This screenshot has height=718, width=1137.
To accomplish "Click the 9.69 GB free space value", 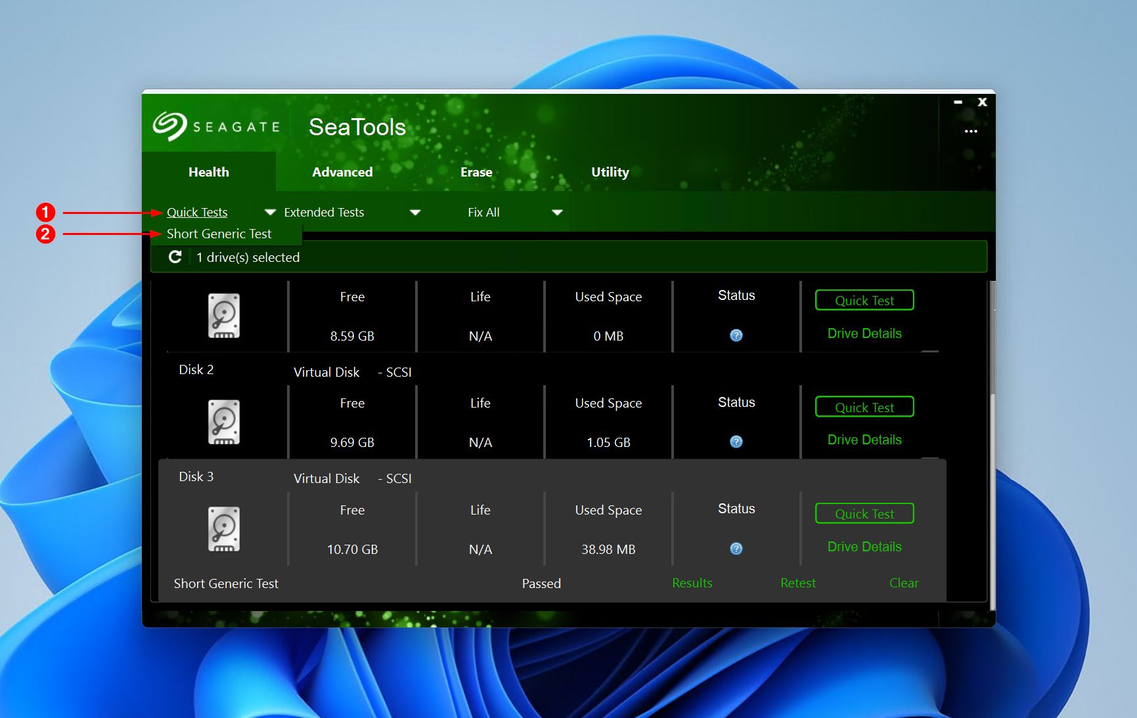I will click(352, 442).
